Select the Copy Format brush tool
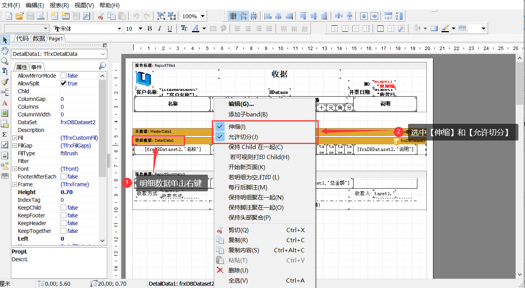Image resolution: width=525 pixels, height=288 pixels. 5,82
